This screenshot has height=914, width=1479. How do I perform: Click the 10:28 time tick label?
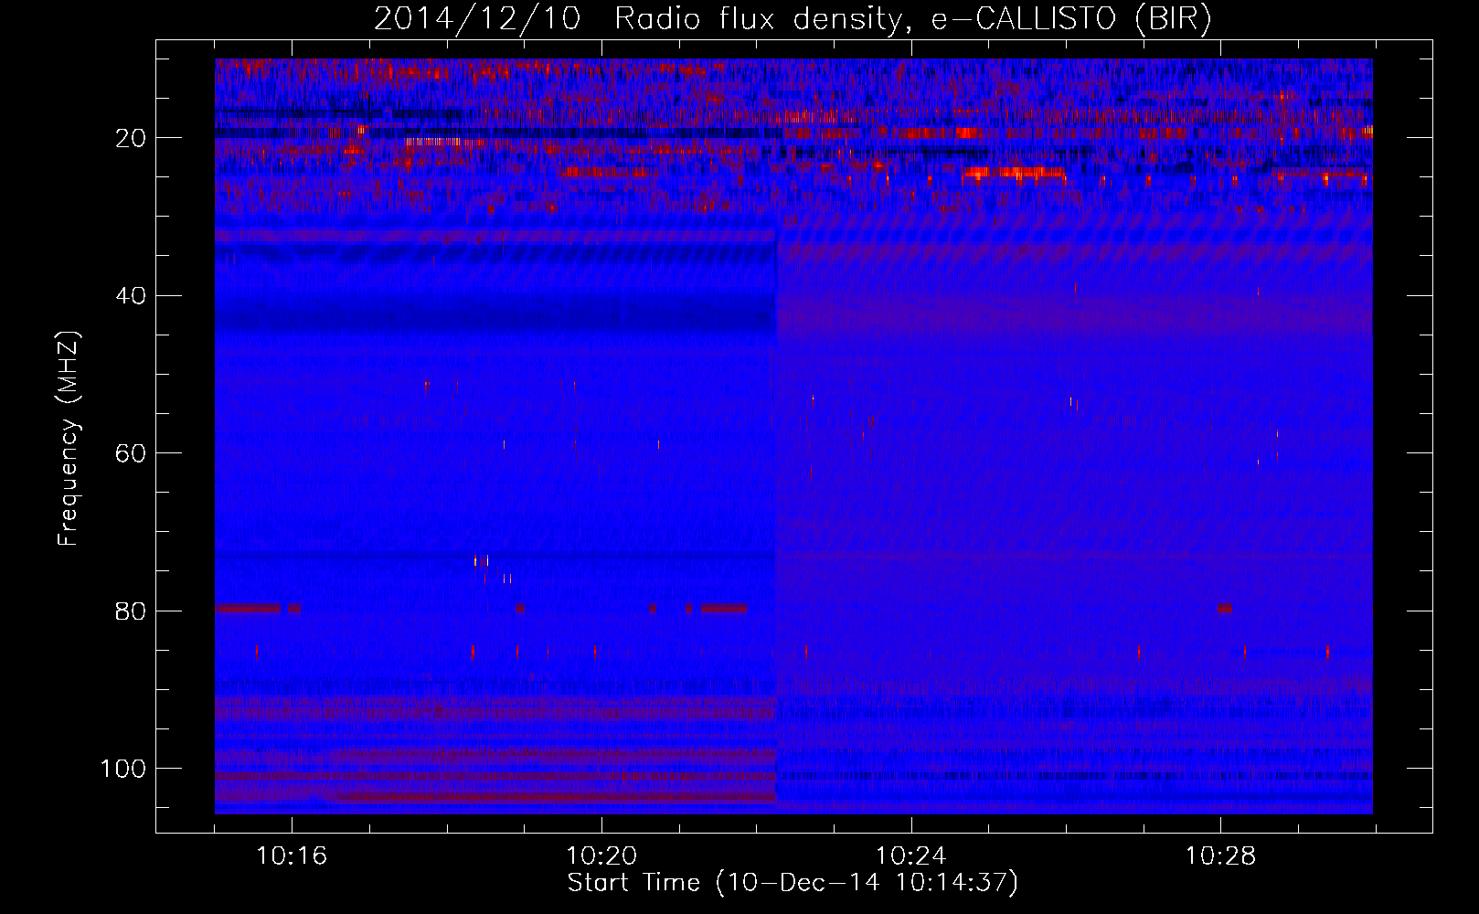[x=1220, y=856]
